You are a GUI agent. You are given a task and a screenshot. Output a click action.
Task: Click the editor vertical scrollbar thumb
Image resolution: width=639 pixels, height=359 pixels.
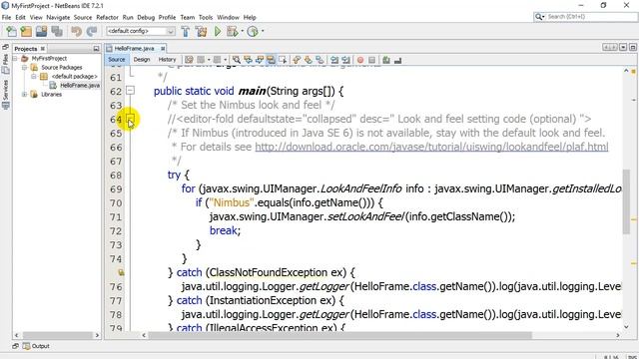point(626,201)
